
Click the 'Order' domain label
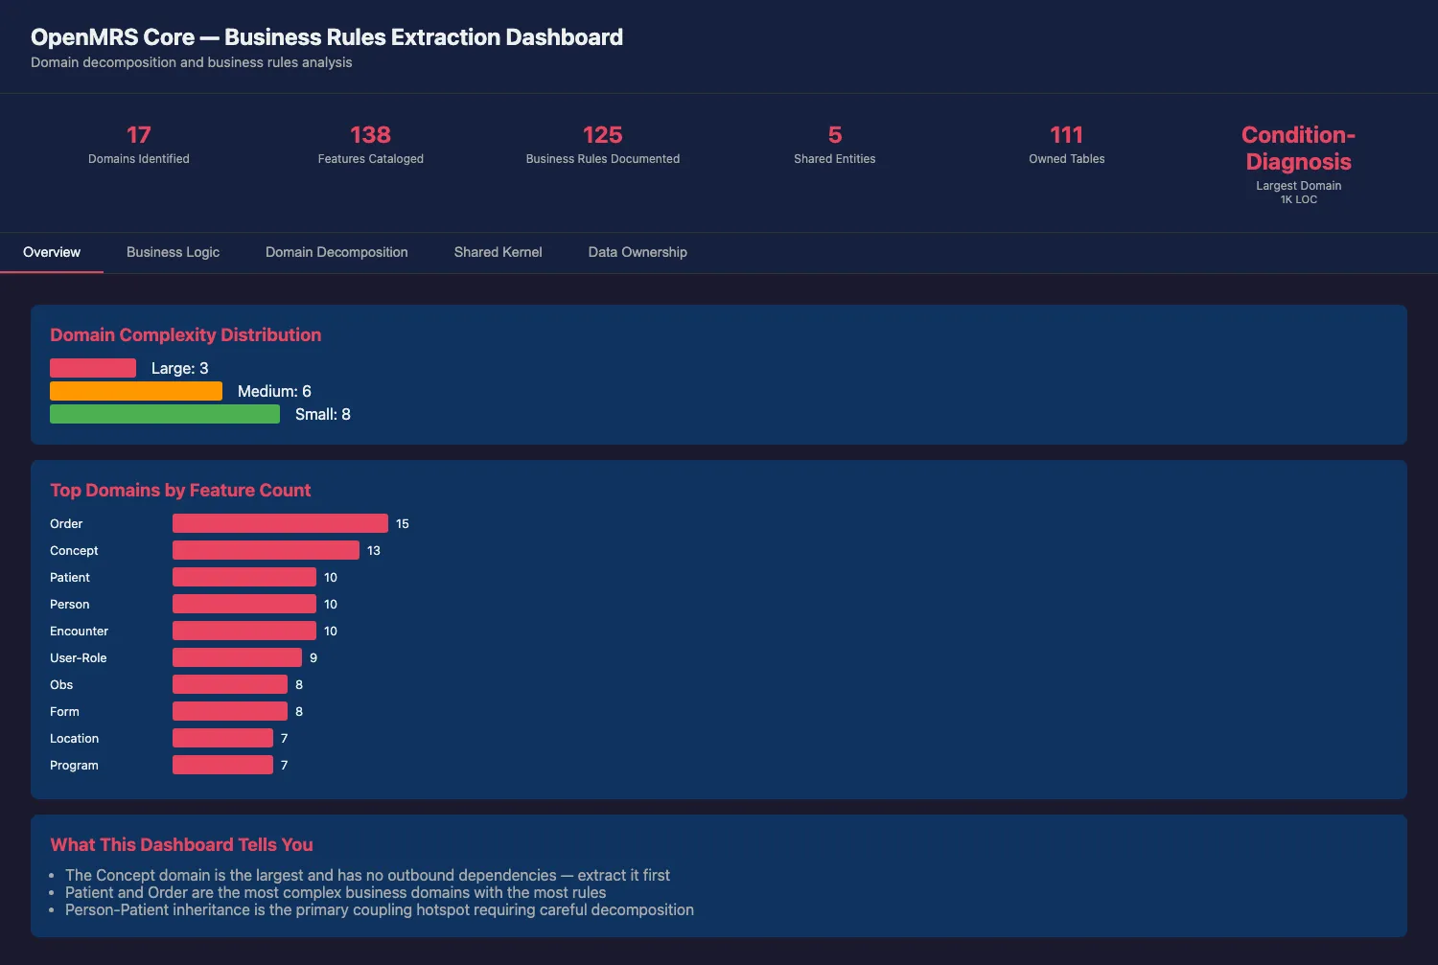click(x=66, y=523)
